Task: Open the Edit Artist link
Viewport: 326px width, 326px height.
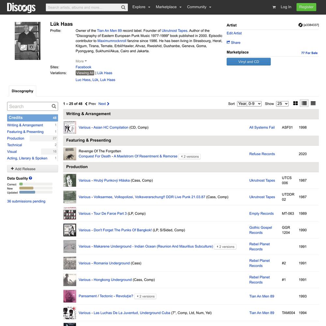Action: pos(234,33)
